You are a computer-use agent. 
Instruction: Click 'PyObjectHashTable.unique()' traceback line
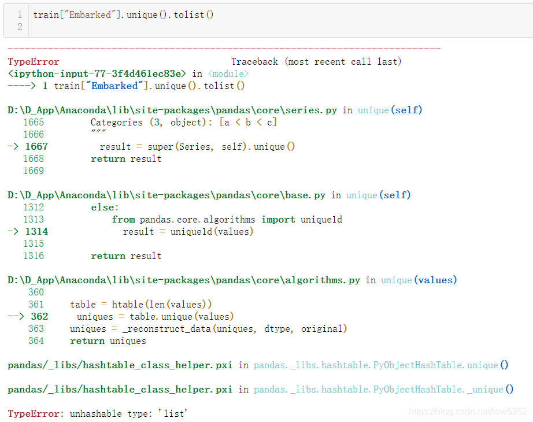[x=258, y=365]
